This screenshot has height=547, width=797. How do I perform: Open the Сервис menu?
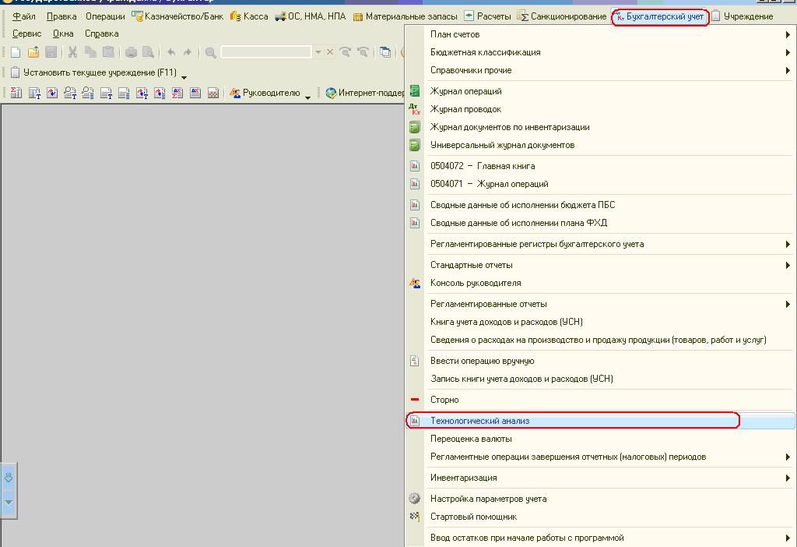pyautogui.click(x=27, y=34)
